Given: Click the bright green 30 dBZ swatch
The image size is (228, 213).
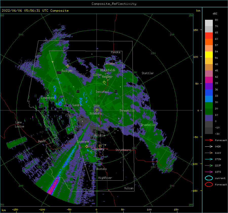Looking at the screenshot, I should click(209, 105).
